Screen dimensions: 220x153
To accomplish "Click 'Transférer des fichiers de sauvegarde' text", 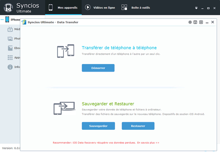I will [143, 114].
